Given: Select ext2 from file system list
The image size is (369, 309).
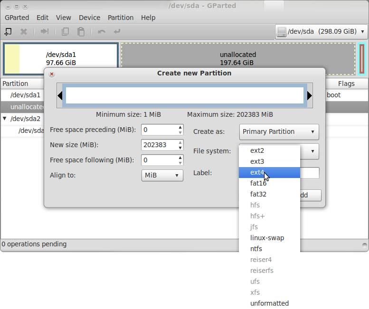Looking at the screenshot, I should (269, 150).
